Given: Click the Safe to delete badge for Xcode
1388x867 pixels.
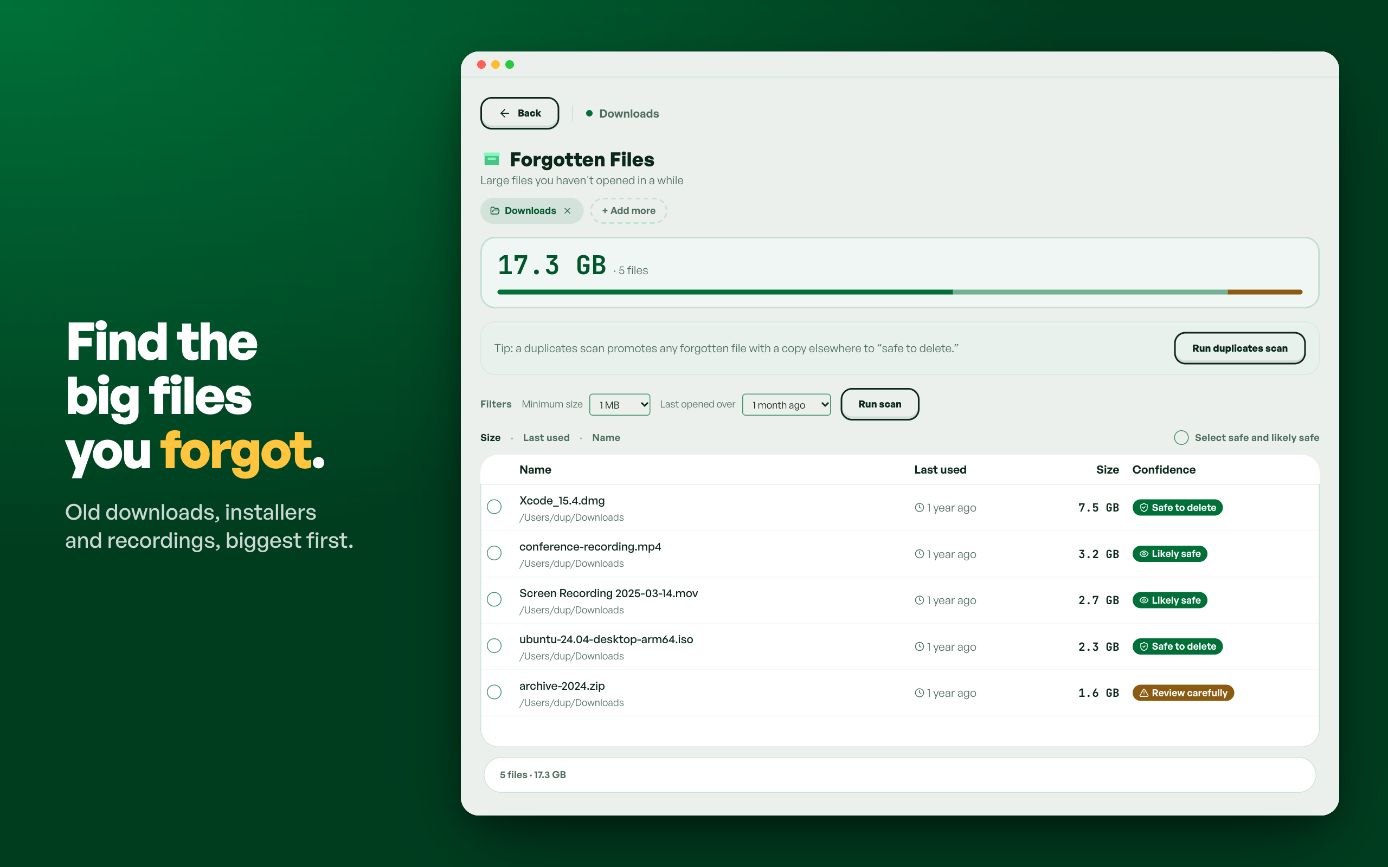Looking at the screenshot, I should 1177,508.
